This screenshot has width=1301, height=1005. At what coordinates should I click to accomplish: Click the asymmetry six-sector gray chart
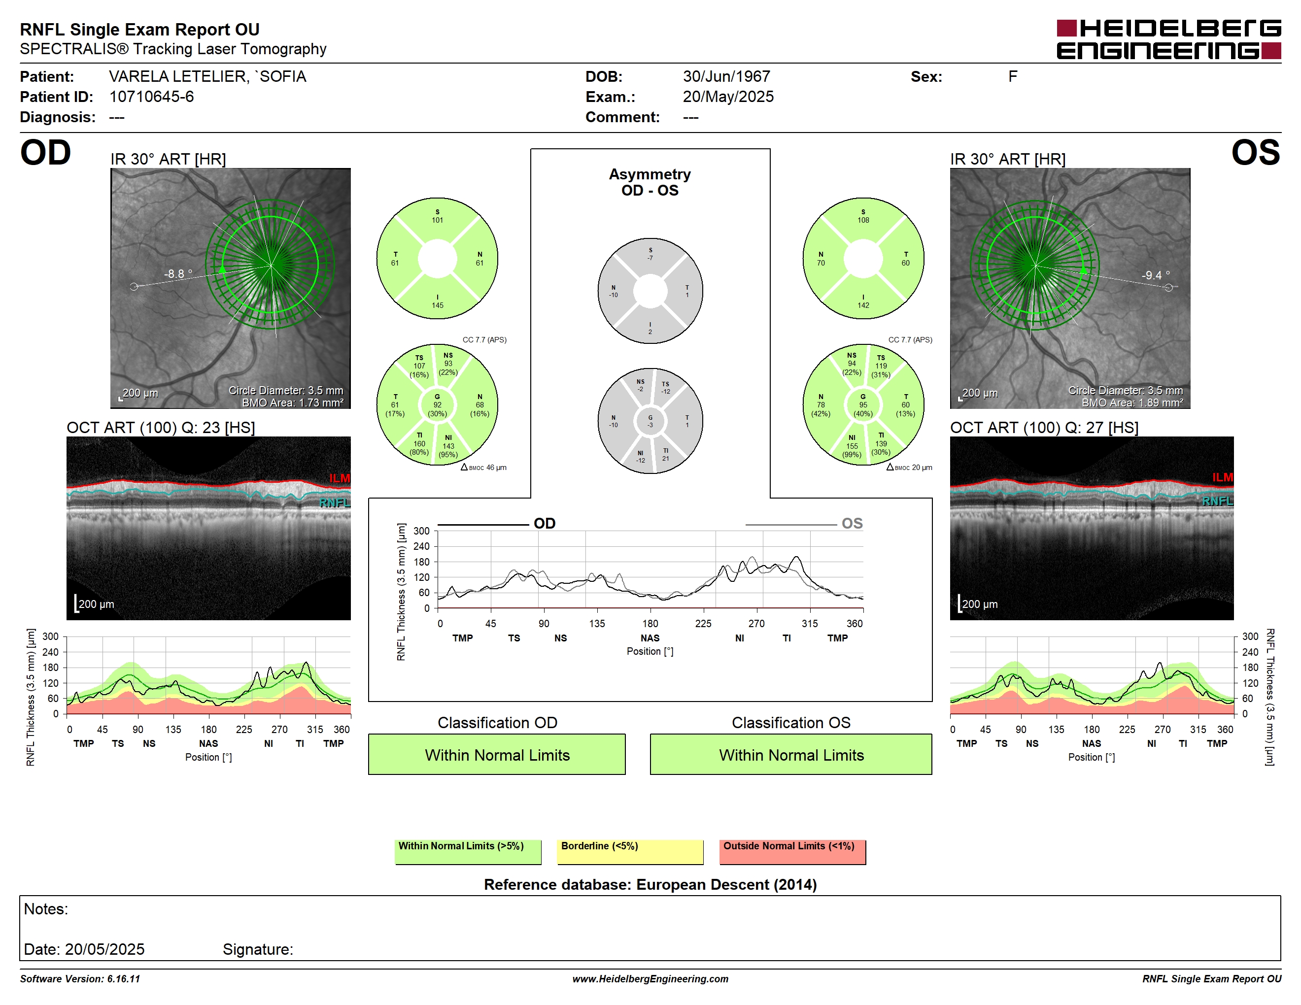point(650,421)
